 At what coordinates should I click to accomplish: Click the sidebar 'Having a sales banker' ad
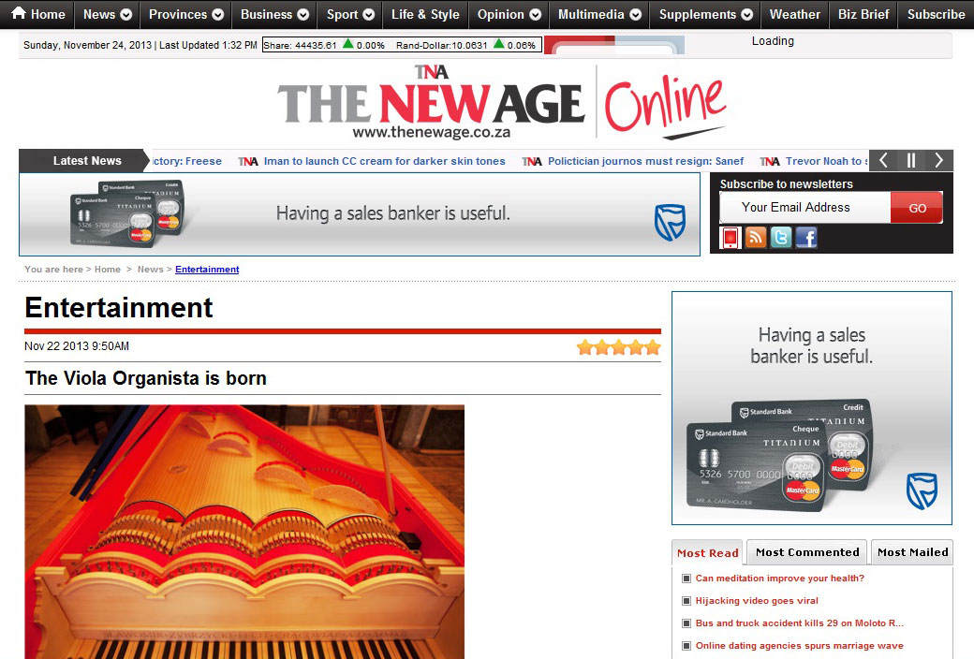(x=811, y=408)
